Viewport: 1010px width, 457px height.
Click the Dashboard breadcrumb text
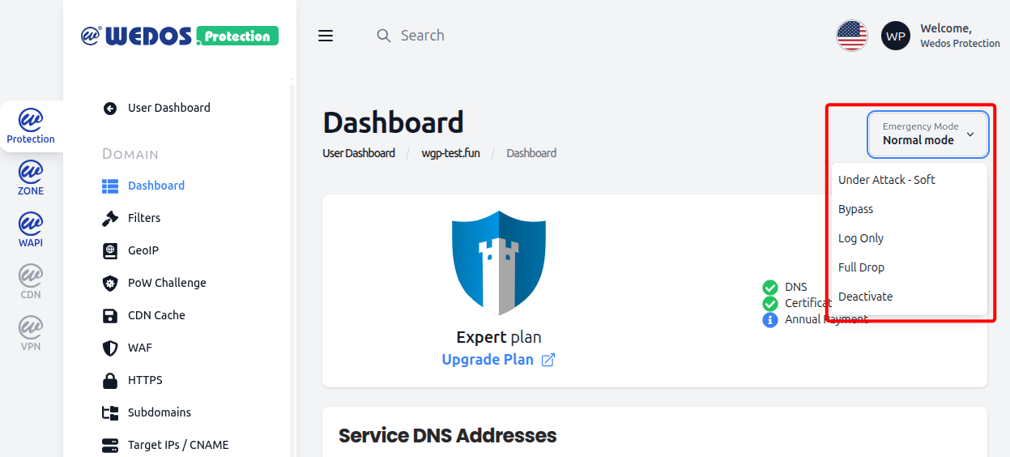pos(531,153)
